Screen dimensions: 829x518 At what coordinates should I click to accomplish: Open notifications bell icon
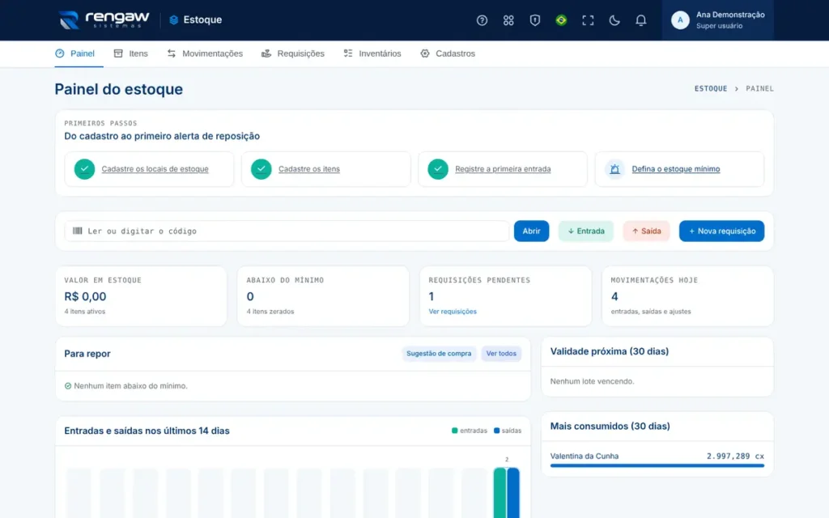640,20
